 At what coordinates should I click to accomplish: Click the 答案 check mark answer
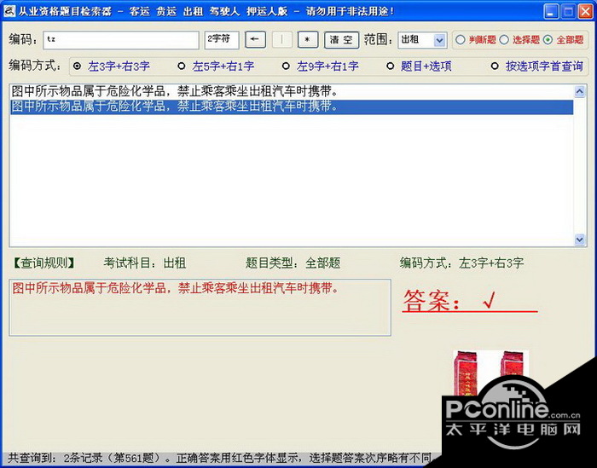coord(489,300)
